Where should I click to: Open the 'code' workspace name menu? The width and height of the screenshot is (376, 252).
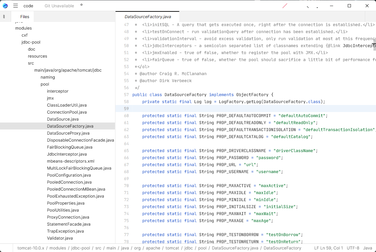click(x=28, y=6)
